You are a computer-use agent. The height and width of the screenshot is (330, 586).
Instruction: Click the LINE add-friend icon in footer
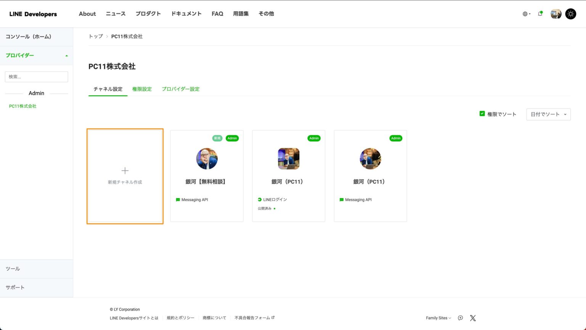[460, 318]
